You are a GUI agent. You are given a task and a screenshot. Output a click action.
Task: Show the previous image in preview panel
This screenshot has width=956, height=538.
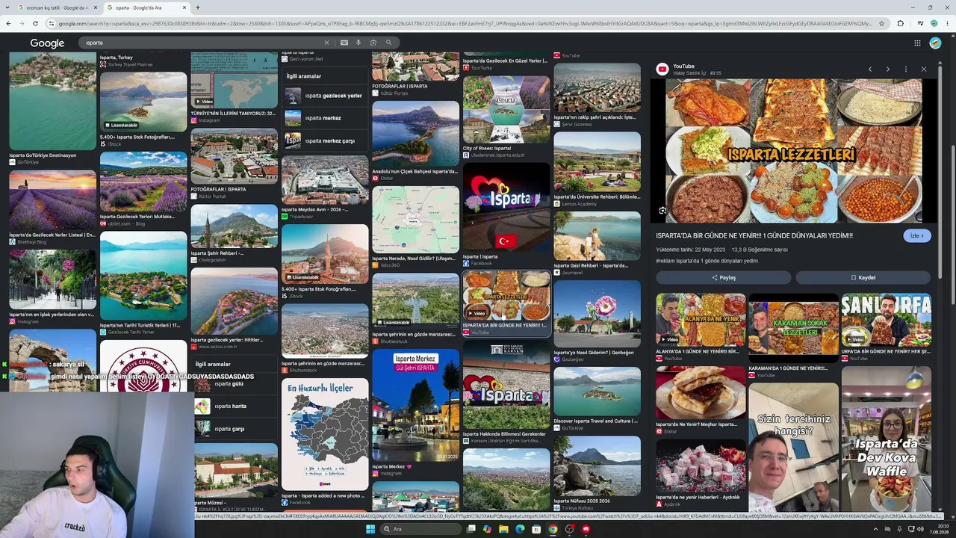869,69
